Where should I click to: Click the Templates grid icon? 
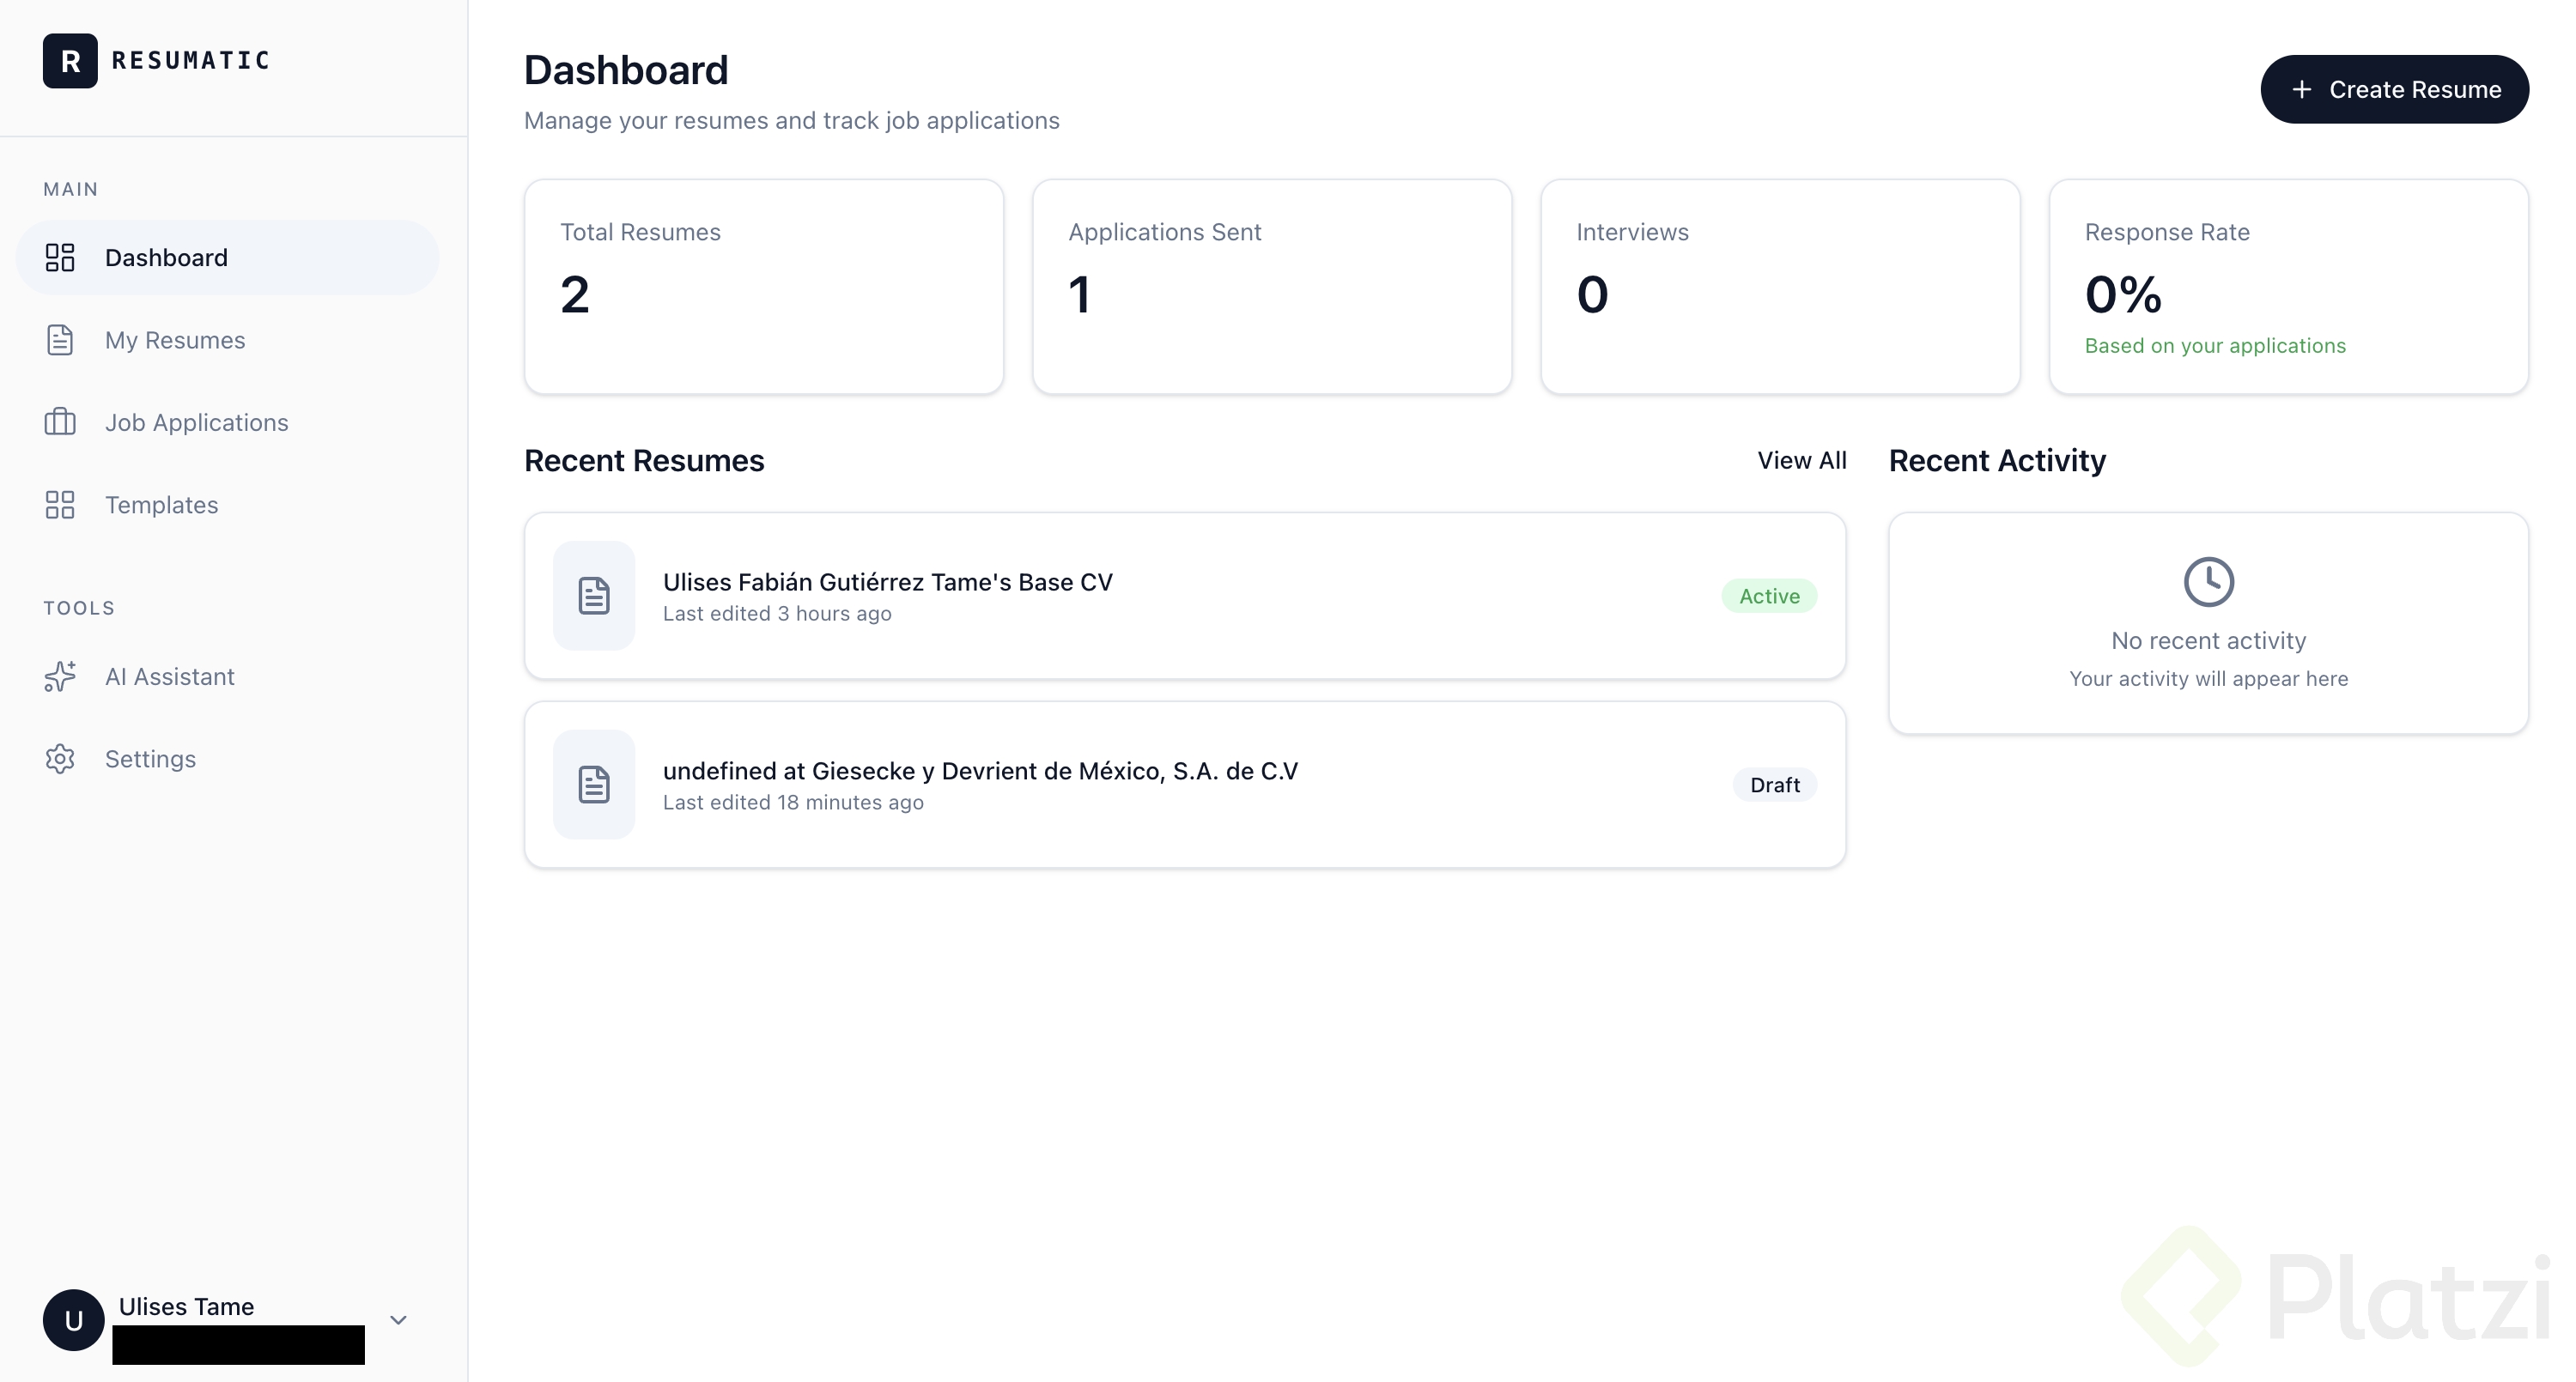[x=60, y=505]
